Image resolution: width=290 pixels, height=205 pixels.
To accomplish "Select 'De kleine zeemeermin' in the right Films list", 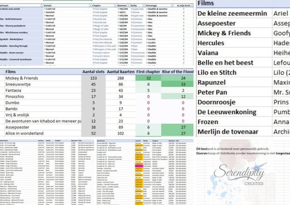I will tap(232, 14).
